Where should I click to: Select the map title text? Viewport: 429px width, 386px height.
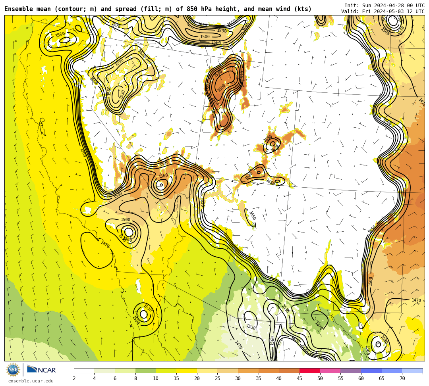tap(158, 9)
